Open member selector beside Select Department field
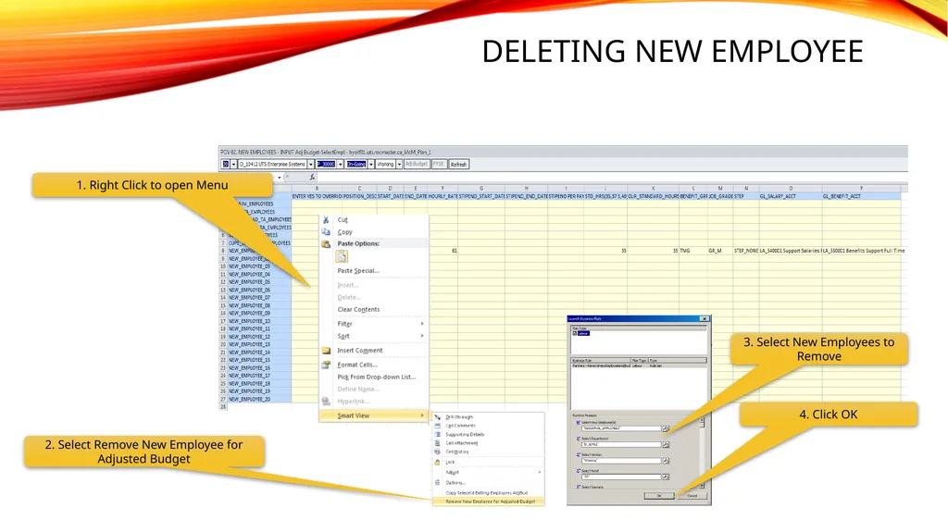Image resolution: width=948 pixels, height=532 pixels. click(x=666, y=444)
